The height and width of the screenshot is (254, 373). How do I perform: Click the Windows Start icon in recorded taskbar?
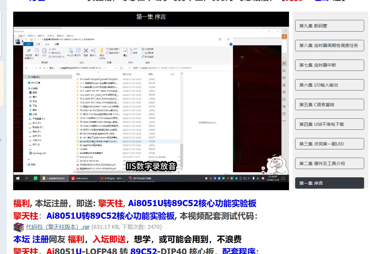[17, 178]
